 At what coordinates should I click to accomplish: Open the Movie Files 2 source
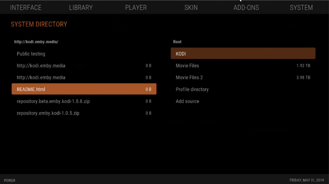[x=243, y=77]
